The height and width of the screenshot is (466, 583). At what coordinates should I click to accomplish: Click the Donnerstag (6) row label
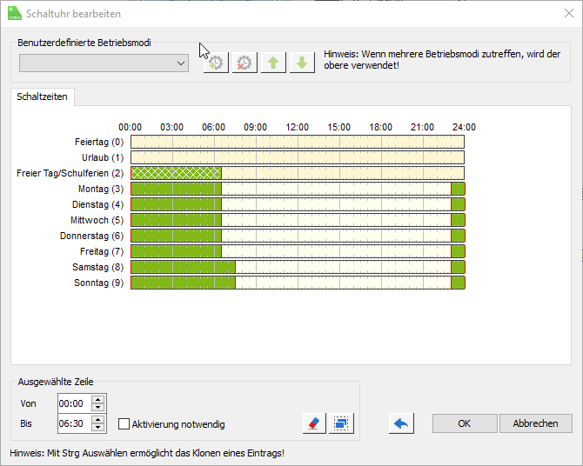tap(91, 236)
